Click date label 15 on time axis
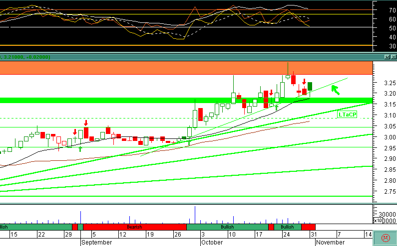The width and height of the screenshot is (397, 246). (14, 235)
